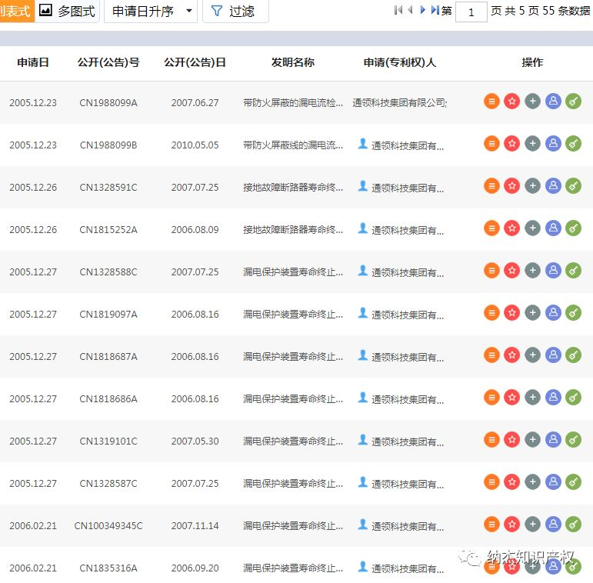593x583 pixels.
Task: Click gray plus icon for CN1319101C
Action: coord(532,440)
